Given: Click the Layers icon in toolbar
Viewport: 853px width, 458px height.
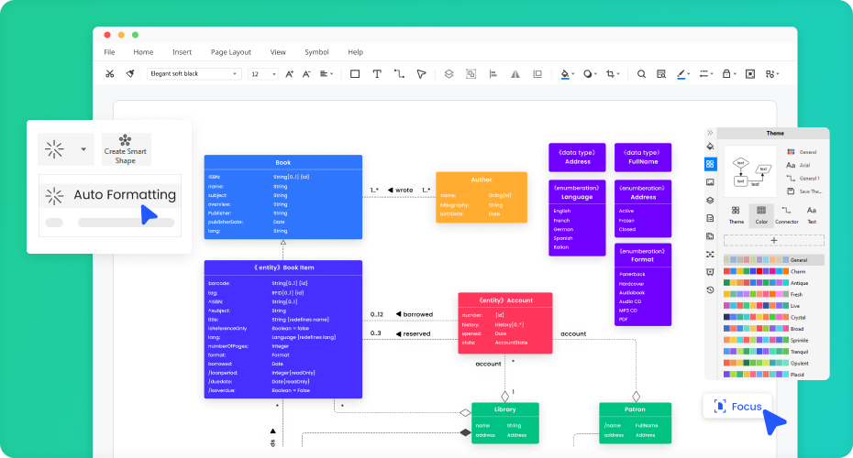Looking at the screenshot, I should coord(449,73).
